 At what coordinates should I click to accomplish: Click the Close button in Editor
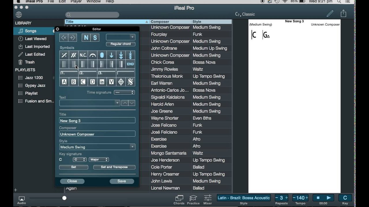(72, 181)
